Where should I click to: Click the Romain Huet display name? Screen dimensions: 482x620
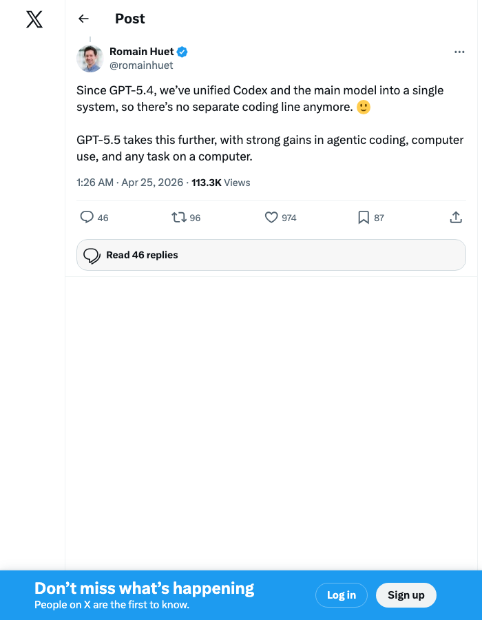(142, 52)
